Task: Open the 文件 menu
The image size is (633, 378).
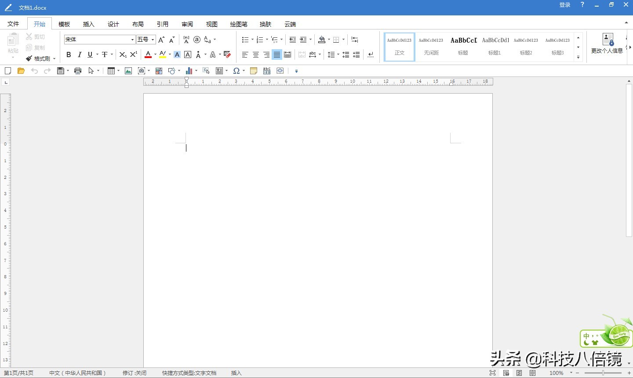Action: coord(13,24)
